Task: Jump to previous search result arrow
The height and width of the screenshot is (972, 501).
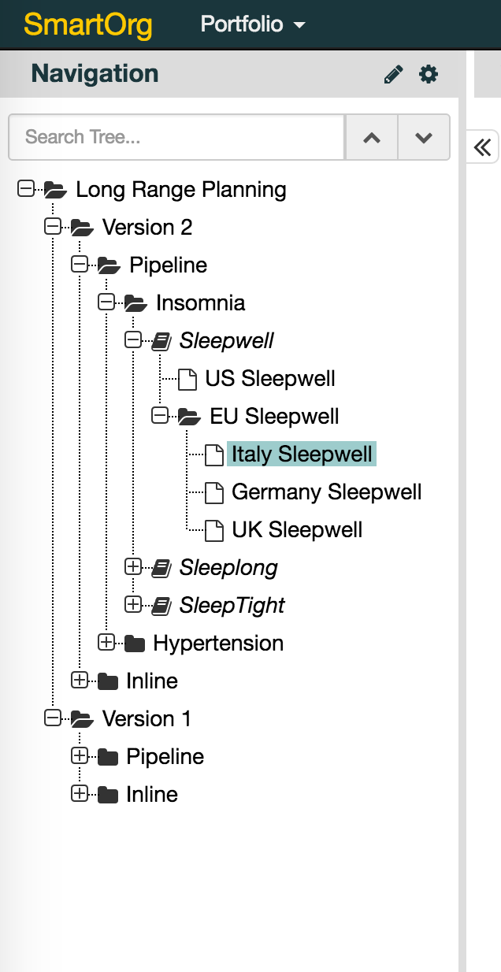Action: (372, 138)
